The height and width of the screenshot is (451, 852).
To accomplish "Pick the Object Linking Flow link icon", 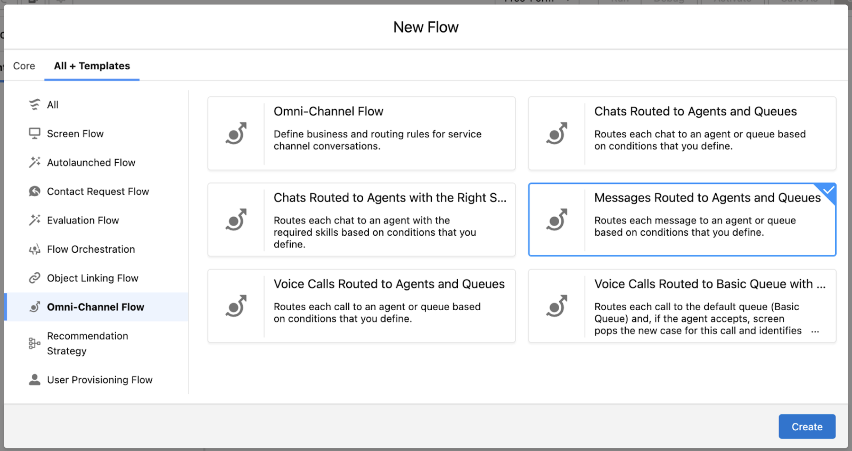I will (34, 278).
